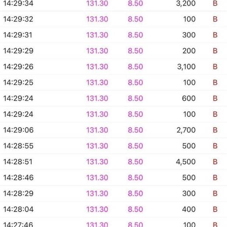Select the 131.30 price in the 14:28:29 row
This screenshot has height=227, width=227.
click(97, 194)
